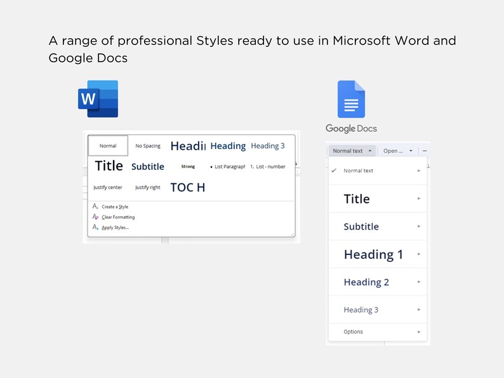This screenshot has width=504, height=378.
Task: Apply the TOC Heading style
Action: point(188,187)
